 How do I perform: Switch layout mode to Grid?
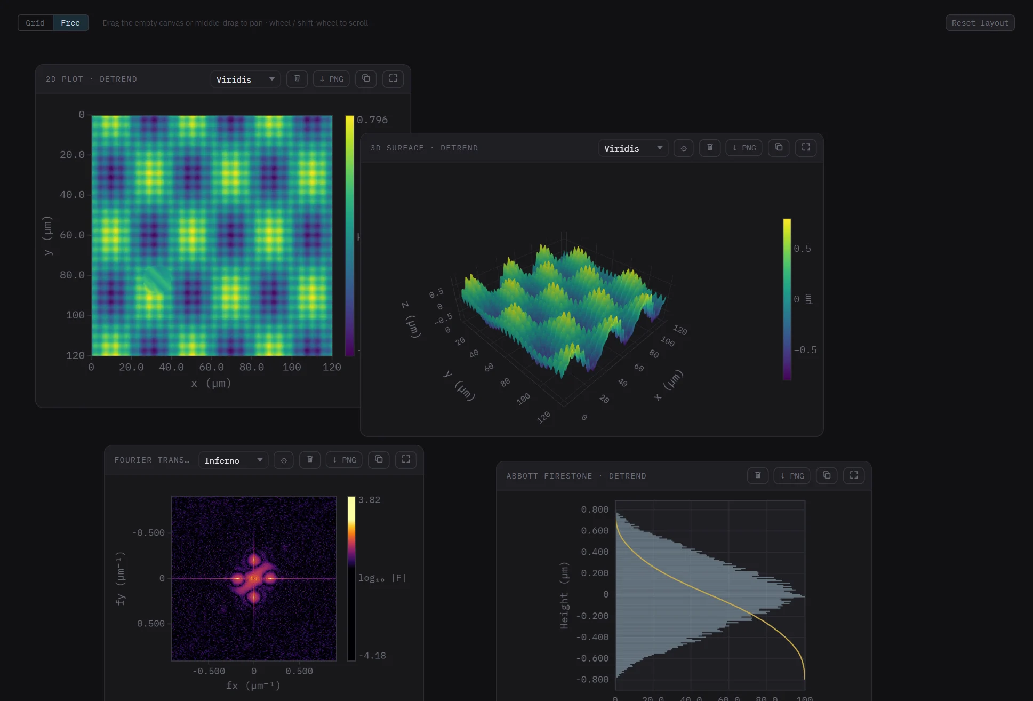(35, 23)
